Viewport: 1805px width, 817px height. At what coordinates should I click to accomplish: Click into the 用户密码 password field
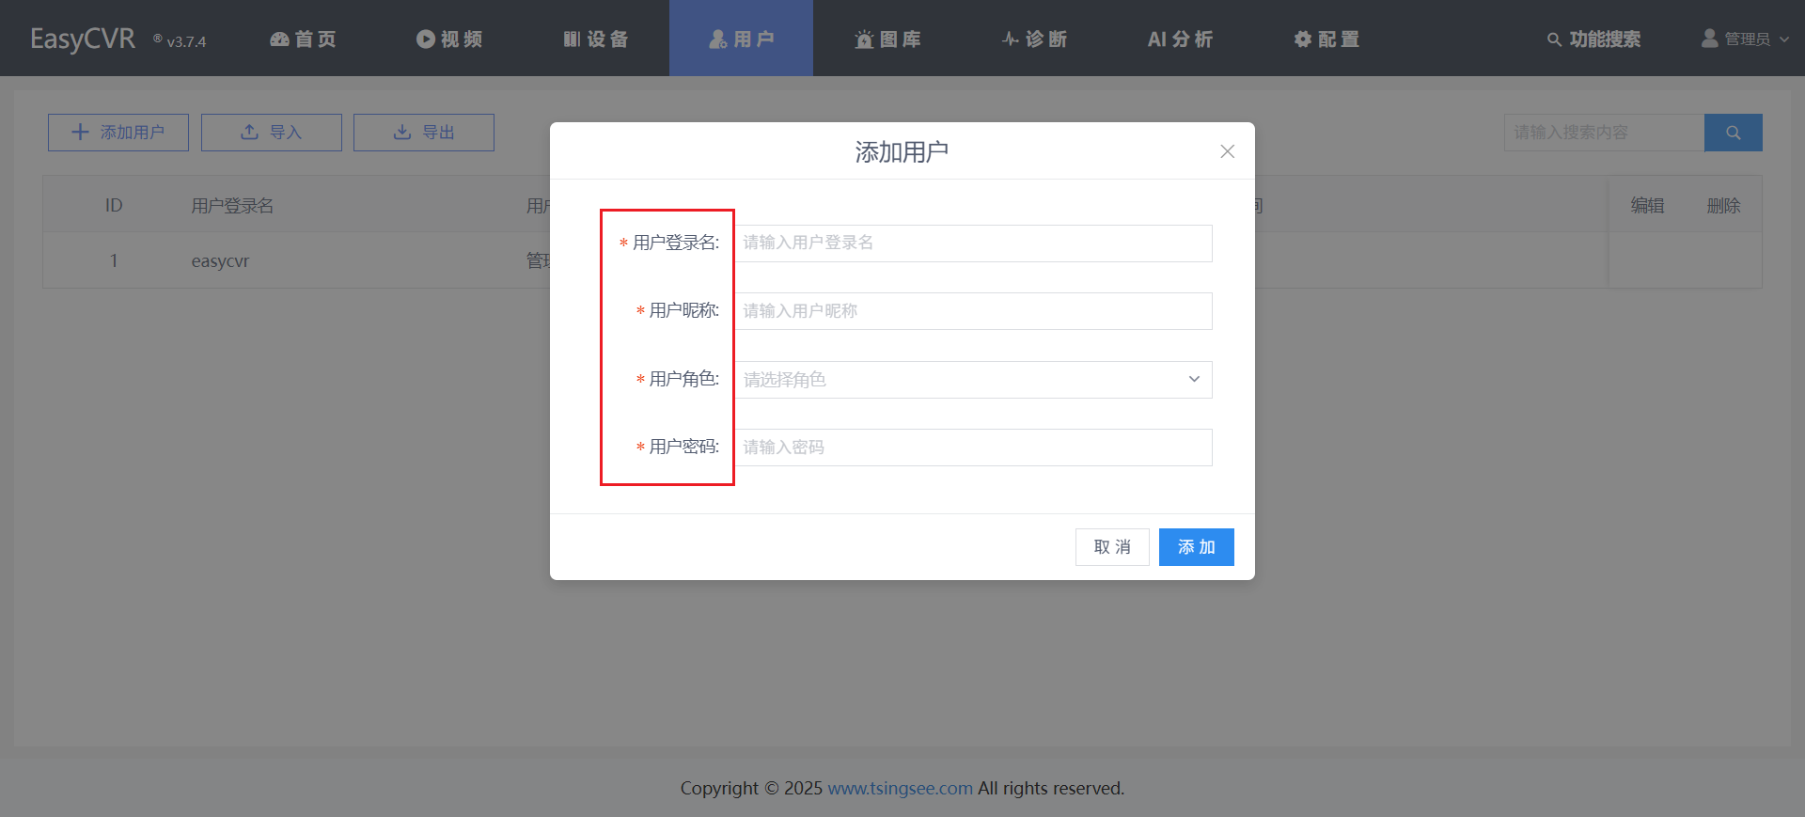[x=973, y=448]
